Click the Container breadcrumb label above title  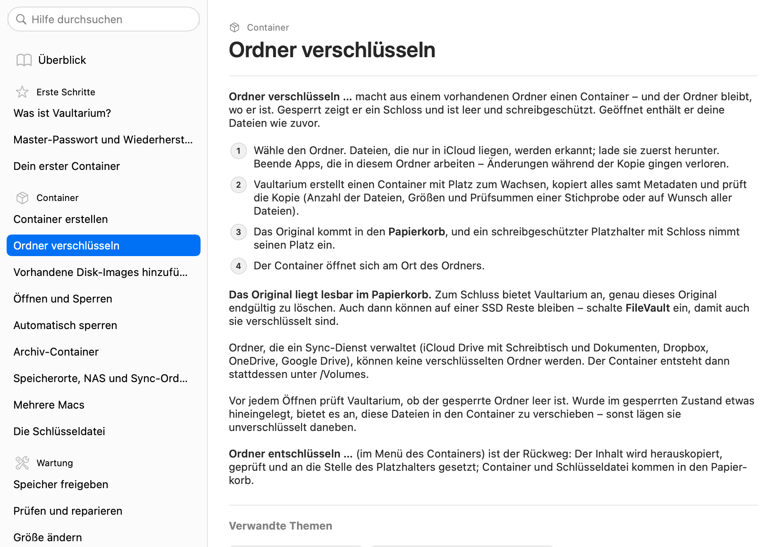pos(268,27)
